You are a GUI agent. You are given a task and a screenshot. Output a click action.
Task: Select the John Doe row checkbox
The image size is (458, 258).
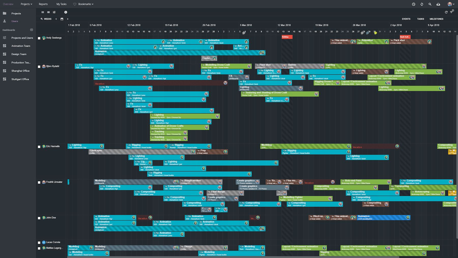[x=39, y=218]
